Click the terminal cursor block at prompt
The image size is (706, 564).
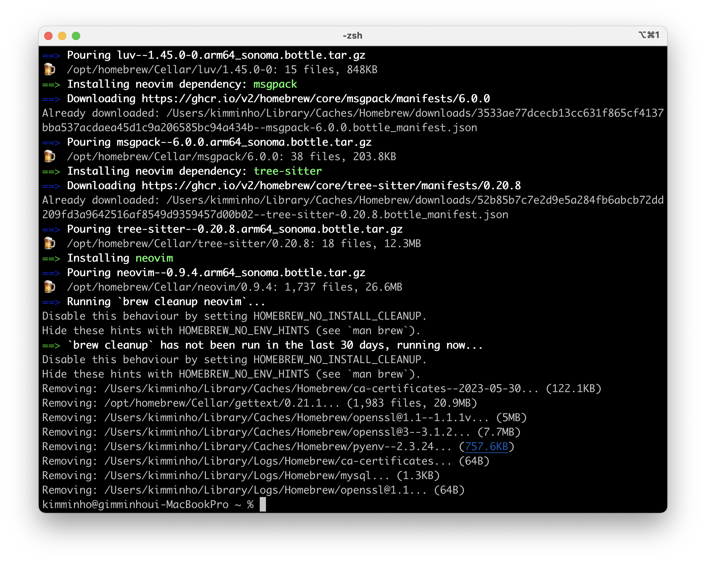click(263, 504)
